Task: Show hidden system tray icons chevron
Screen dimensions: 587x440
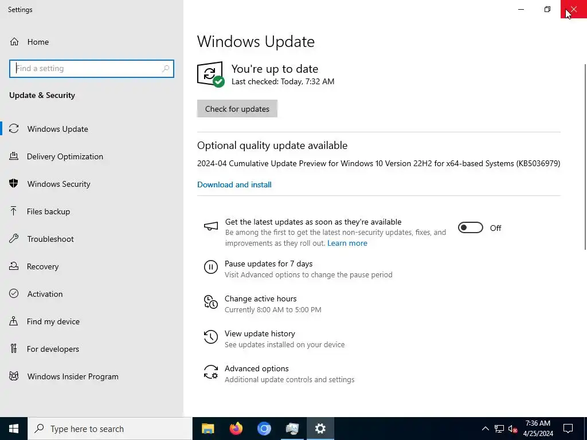Action: tap(485, 429)
